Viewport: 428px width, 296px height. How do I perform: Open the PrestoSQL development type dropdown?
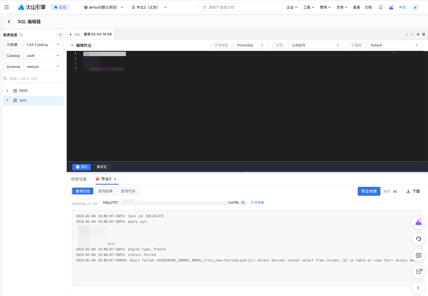point(250,45)
